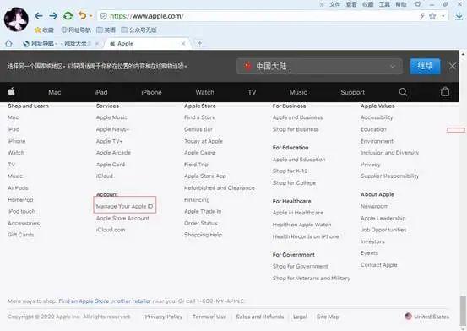467x331 pixels.
Task: Open the Gift Cards link
Action: 20,235
